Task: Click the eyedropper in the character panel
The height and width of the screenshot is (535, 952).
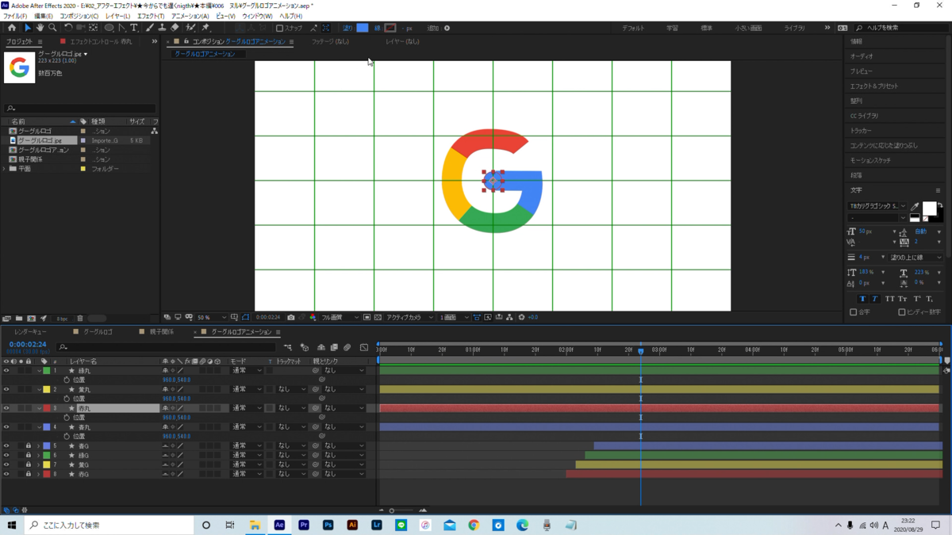Action: [915, 206]
